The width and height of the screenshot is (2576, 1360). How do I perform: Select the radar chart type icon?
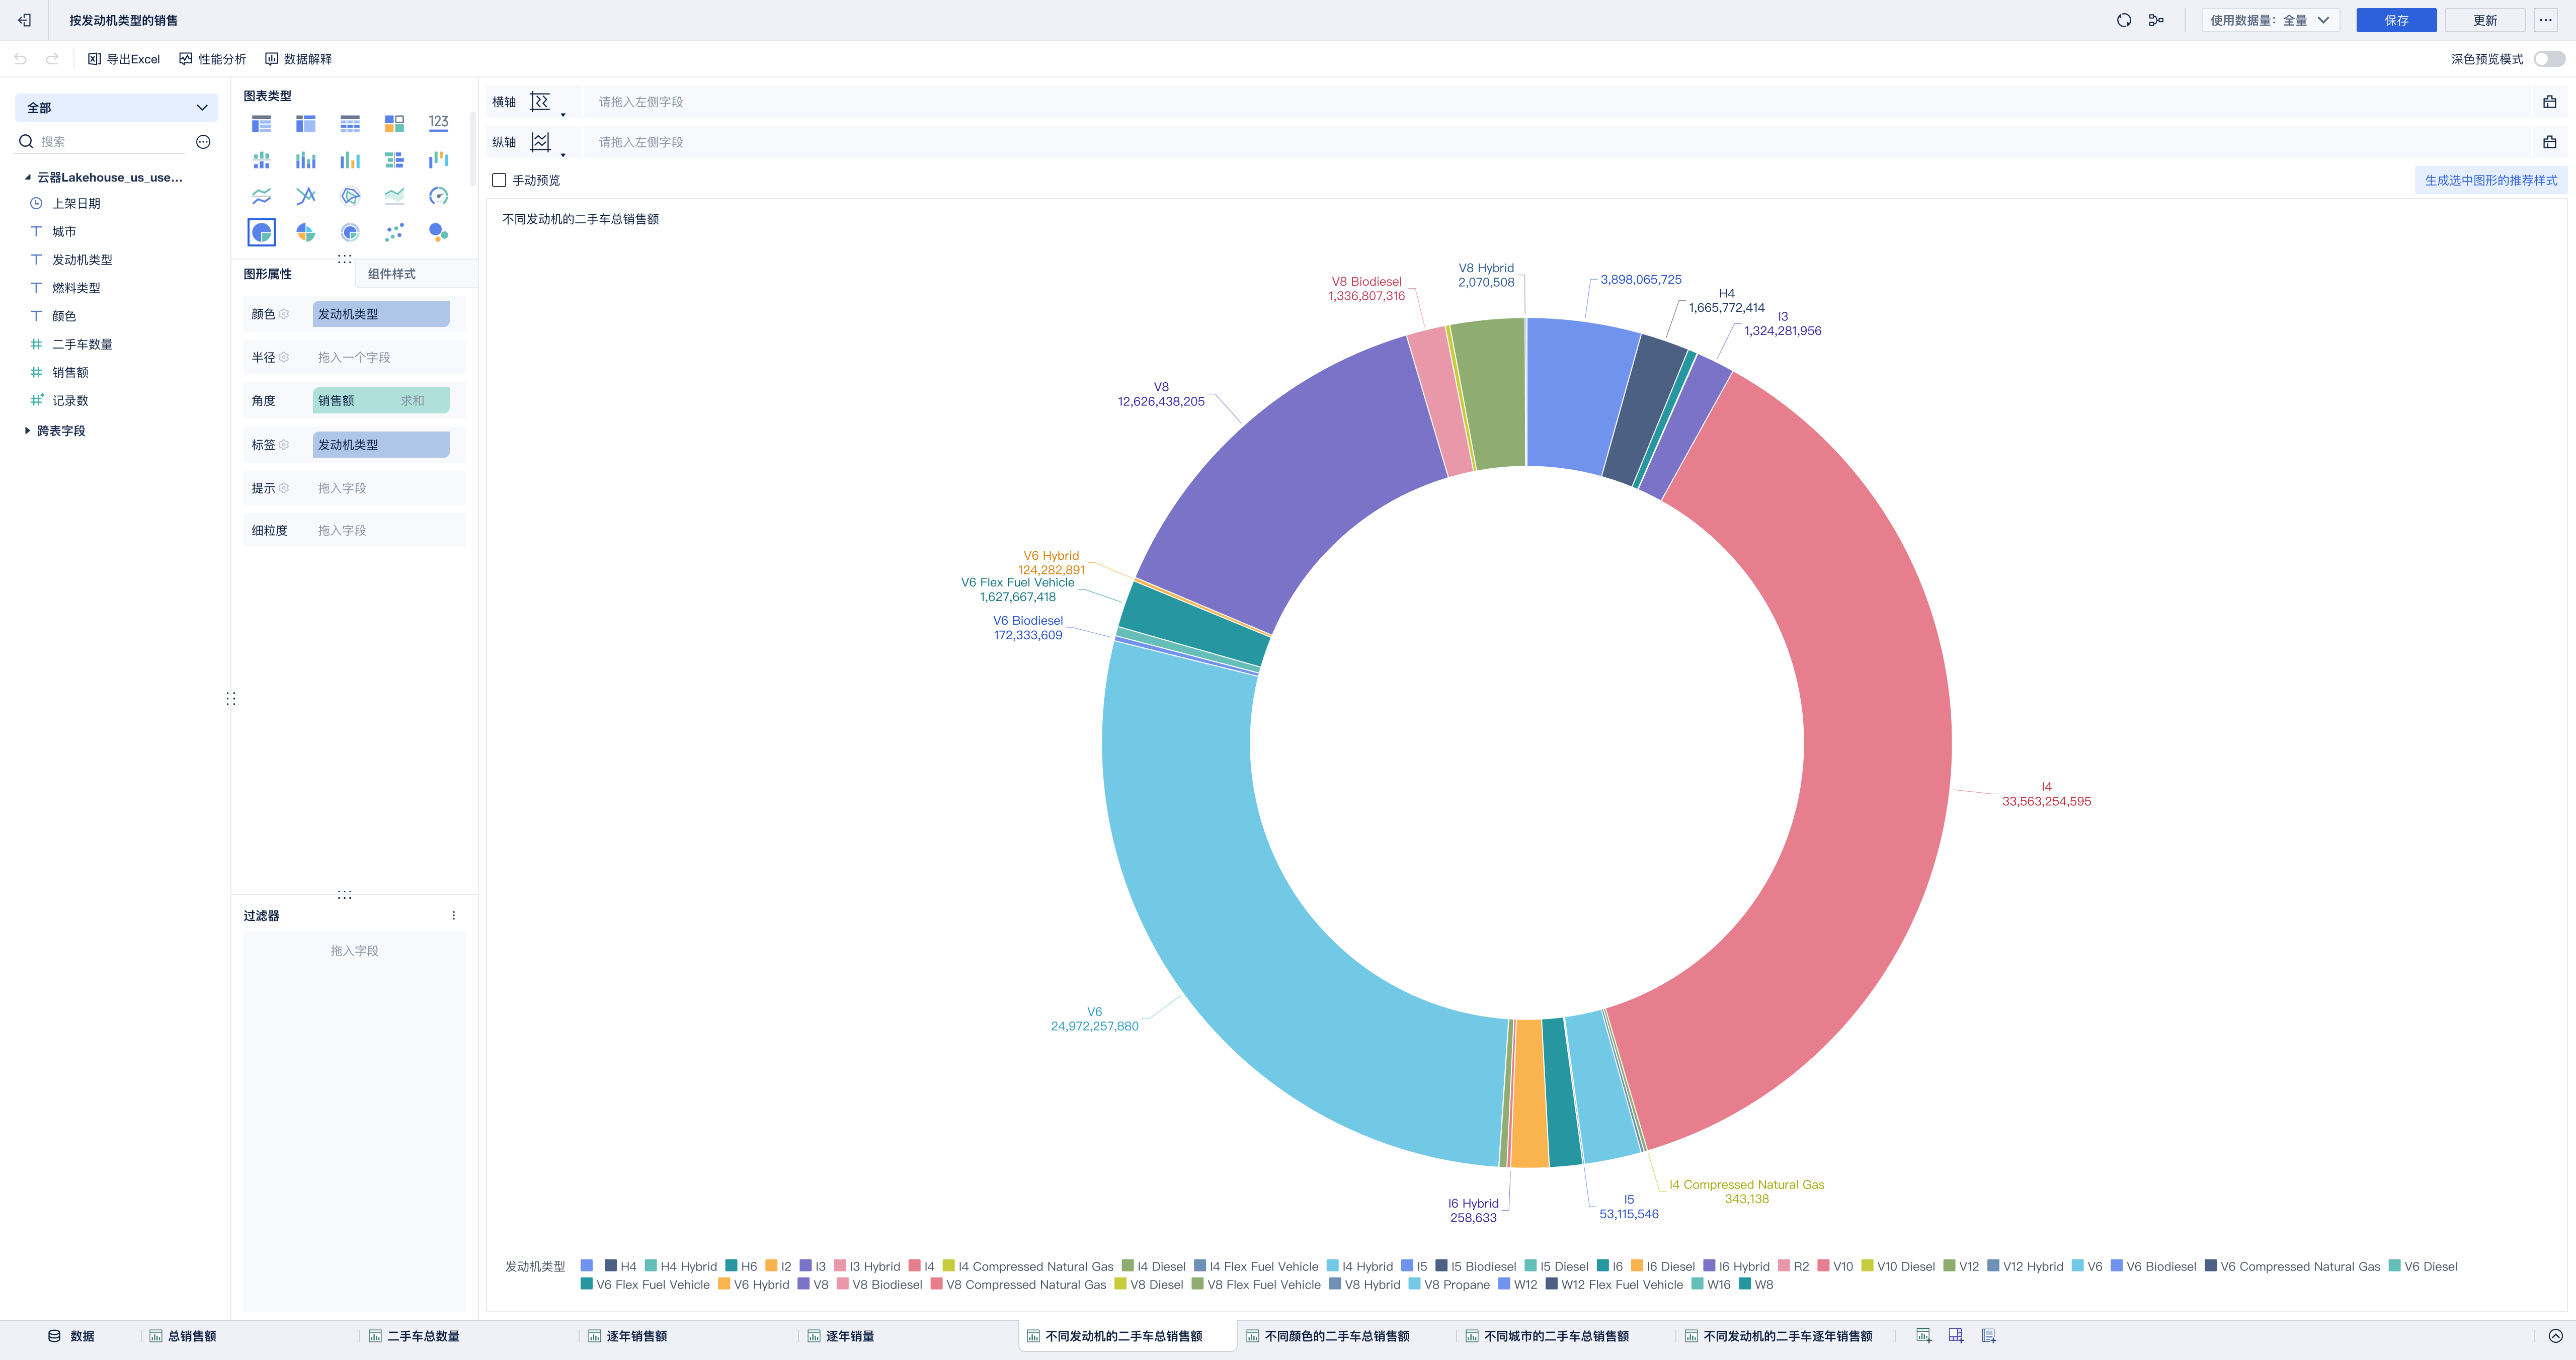[350, 196]
